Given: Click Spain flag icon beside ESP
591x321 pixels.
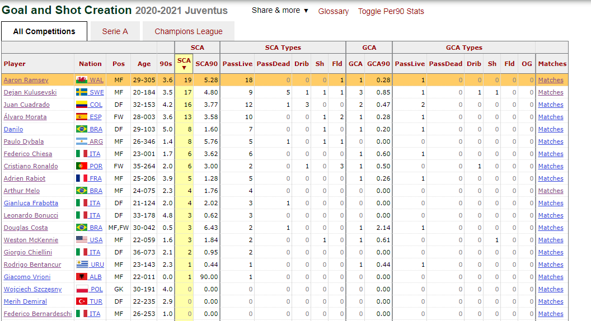Looking at the screenshot, I should (82, 117).
